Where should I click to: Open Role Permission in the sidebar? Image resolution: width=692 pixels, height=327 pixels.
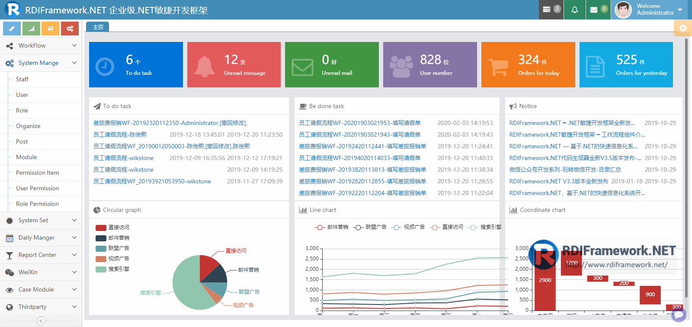tap(37, 204)
